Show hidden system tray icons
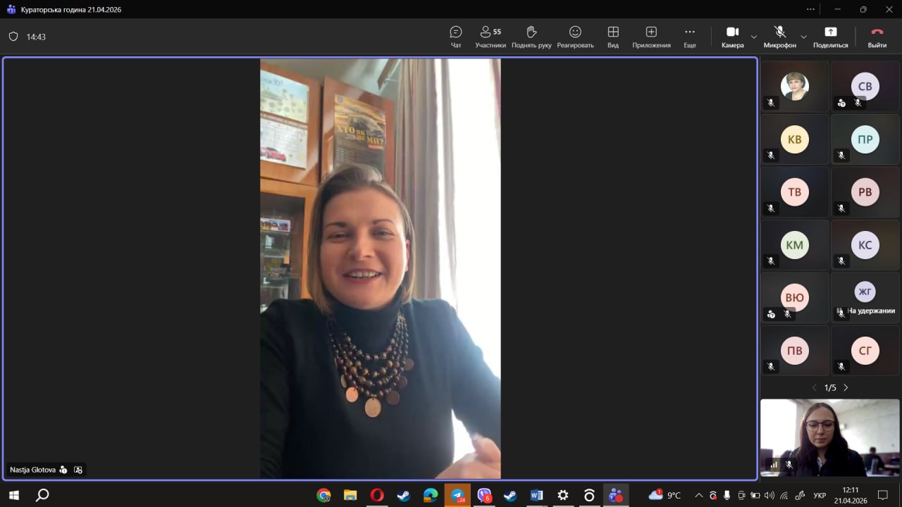The height and width of the screenshot is (507, 902). coord(698,495)
